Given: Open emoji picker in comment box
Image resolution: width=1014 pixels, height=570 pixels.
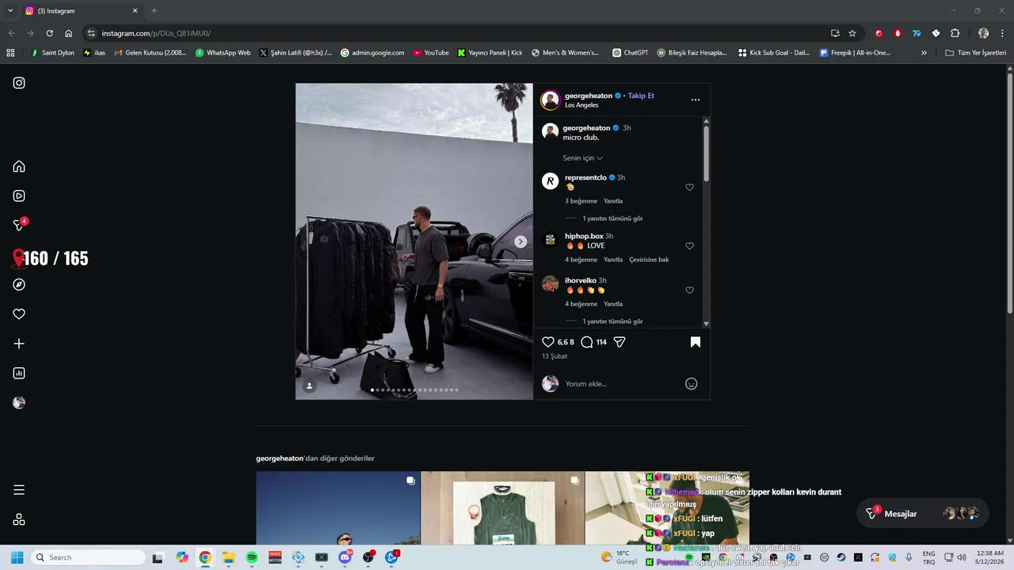Looking at the screenshot, I should click(x=691, y=384).
